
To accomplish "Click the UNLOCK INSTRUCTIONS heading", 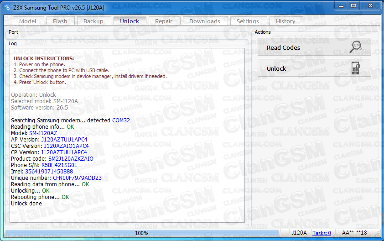I will tap(44, 58).
